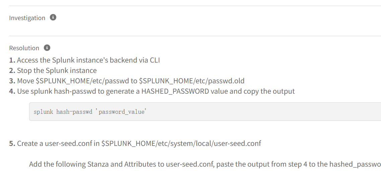
Task: Click bold step number "3."
Action: coord(12,81)
